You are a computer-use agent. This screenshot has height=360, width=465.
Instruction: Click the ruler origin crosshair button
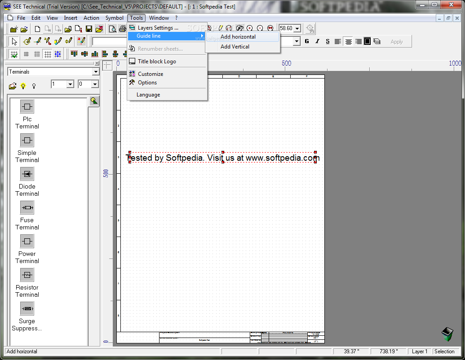coord(107,65)
